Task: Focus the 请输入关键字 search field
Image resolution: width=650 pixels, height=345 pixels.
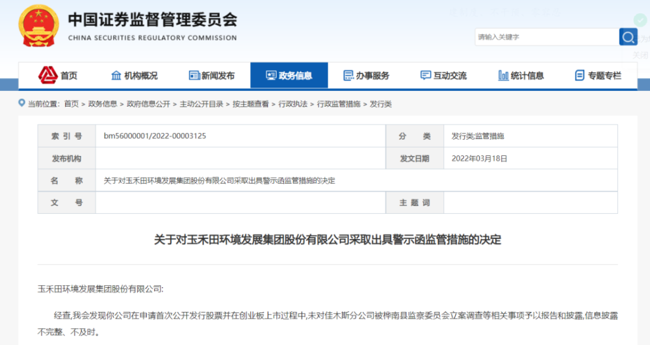Action: click(547, 37)
